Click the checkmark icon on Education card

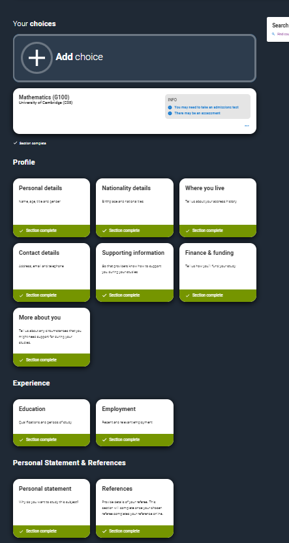(x=21, y=440)
